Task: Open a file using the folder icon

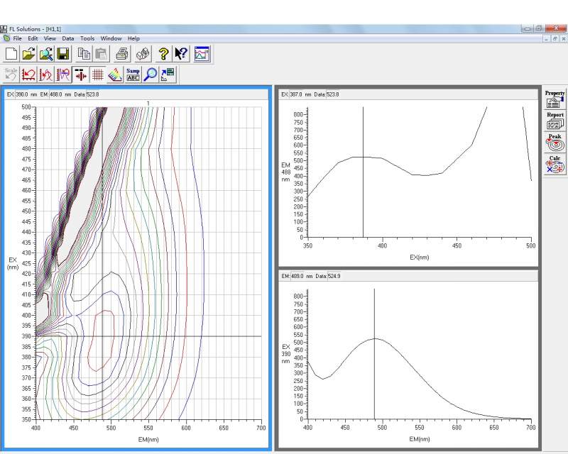Action: (28, 54)
